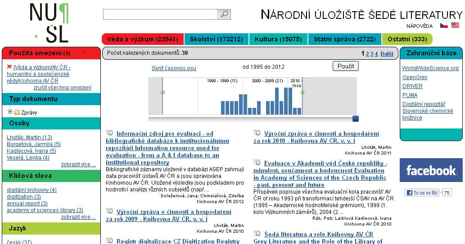Go to results page 3
Screen dimensions: 465x244
[371, 54]
